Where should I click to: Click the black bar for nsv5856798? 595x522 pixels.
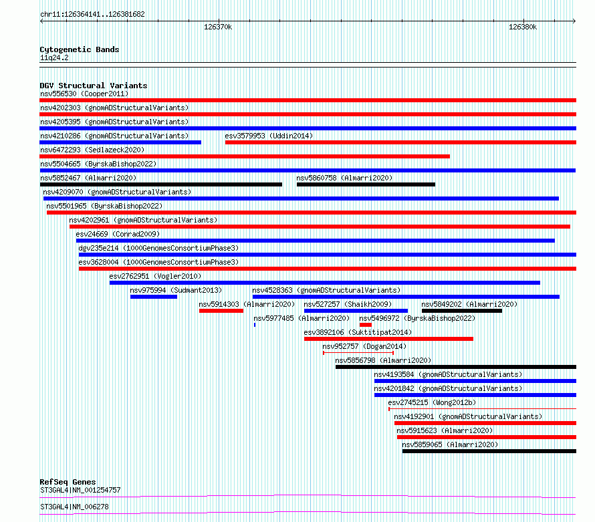(x=456, y=367)
